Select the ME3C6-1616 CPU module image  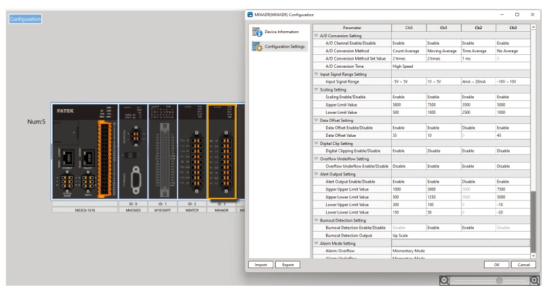(81, 151)
